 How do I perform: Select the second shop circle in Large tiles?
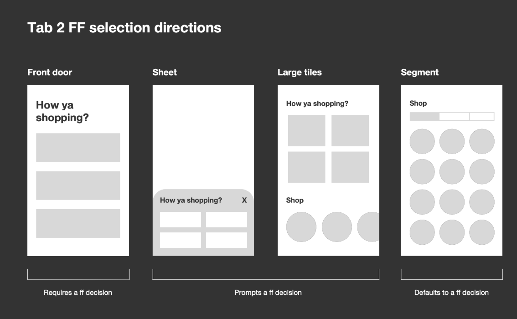point(337,226)
